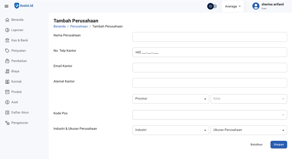Image resolution: width=292 pixels, height=159 pixels.
Task: Open the Industri dropdown
Action: tap(170, 130)
